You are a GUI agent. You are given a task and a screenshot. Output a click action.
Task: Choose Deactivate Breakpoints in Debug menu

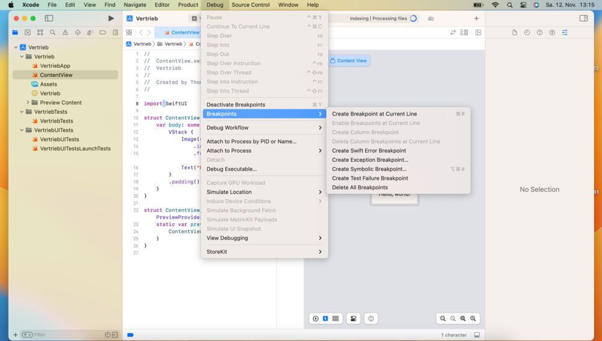(x=264, y=105)
